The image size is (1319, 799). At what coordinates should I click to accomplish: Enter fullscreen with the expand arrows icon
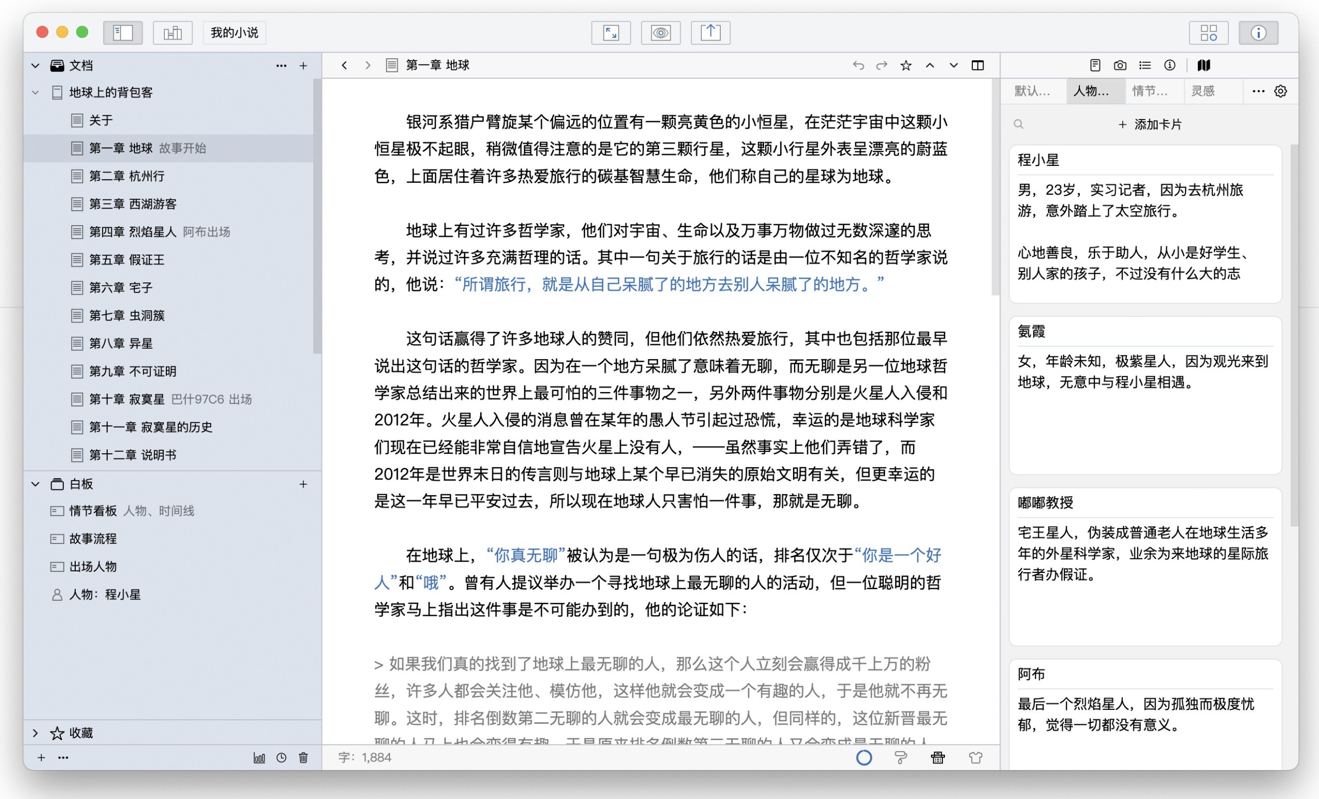coord(610,32)
